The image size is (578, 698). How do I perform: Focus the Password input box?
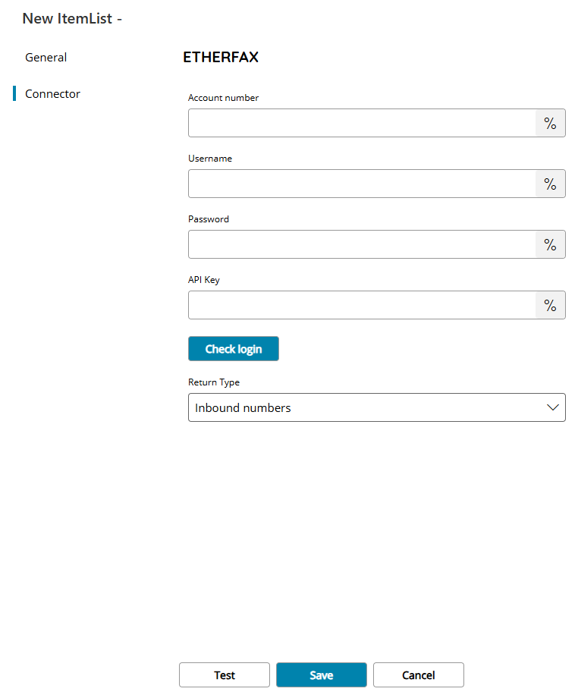point(362,244)
